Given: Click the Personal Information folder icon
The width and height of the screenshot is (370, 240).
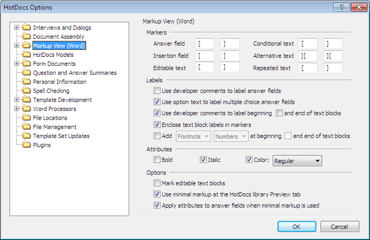Looking at the screenshot, I should click(x=27, y=82).
